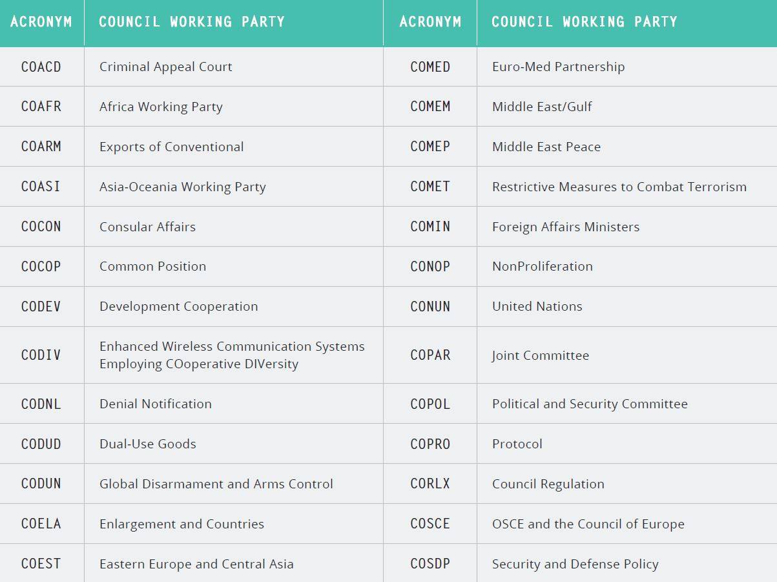Select the COEST acronym
The image size is (777, 582).
pyautogui.click(x=41, y=564)
